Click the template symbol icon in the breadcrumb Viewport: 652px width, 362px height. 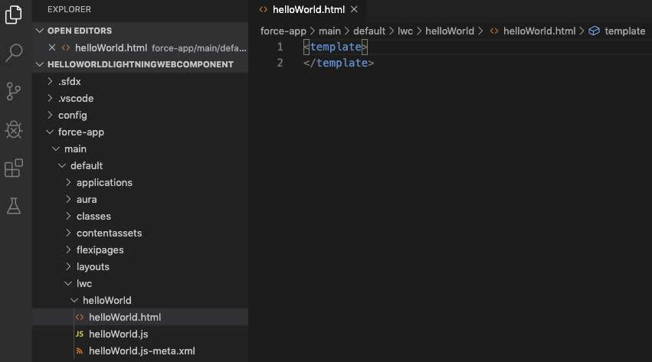(x=595, y=31)
